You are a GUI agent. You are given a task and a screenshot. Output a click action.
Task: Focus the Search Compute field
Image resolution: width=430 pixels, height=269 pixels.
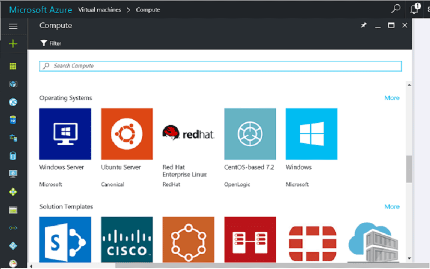220,66
